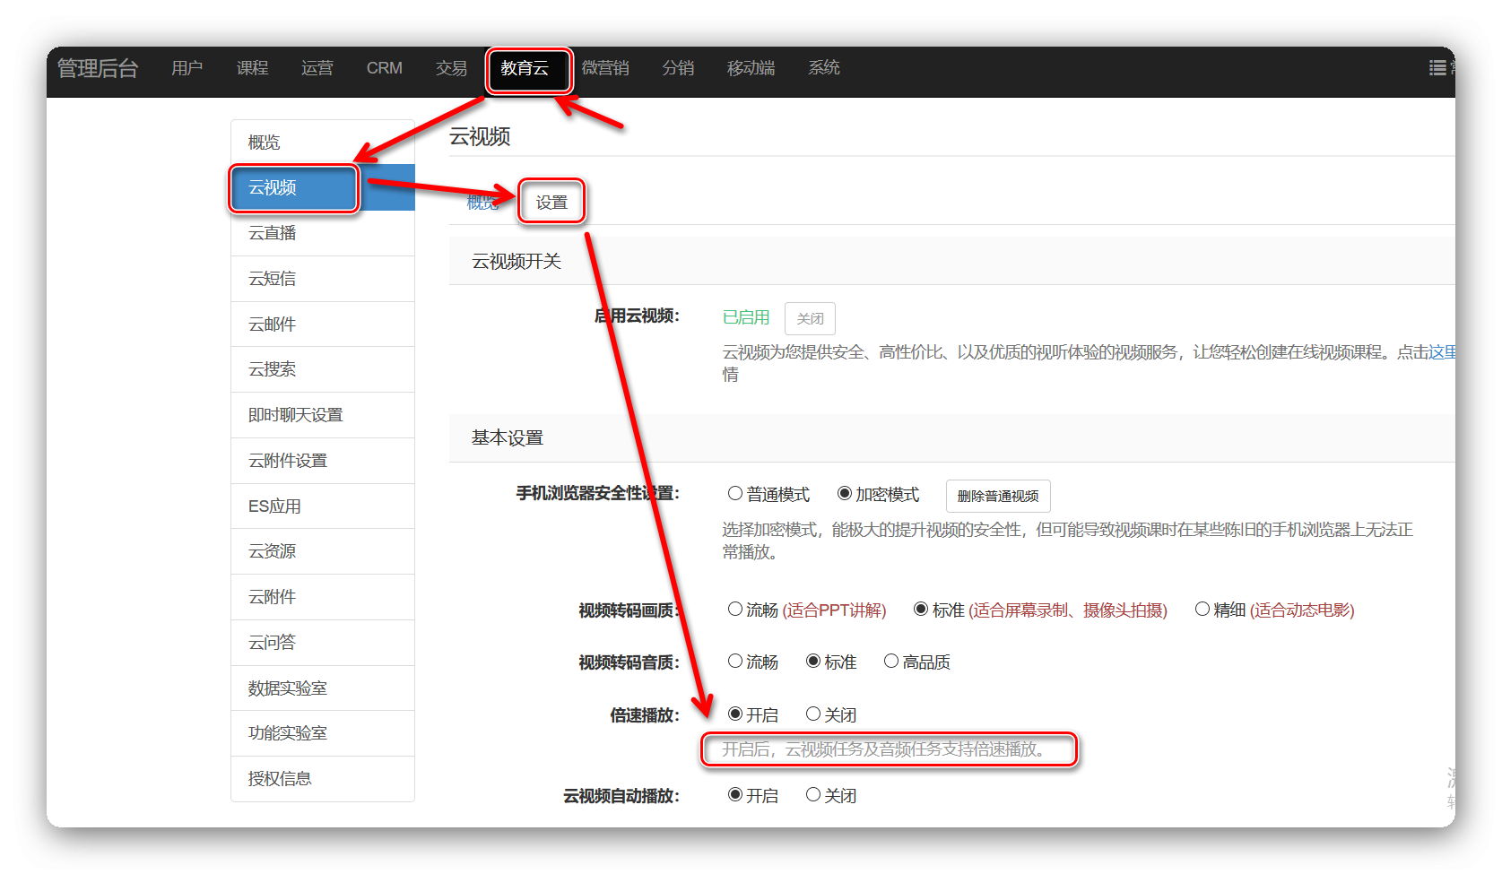Click the list icon in top-right navbar

tap(1437, 68)
